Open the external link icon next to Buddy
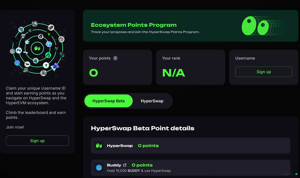The width and height of the screenshot is (300, 178). pyautogui.click(x=124, y=165)
